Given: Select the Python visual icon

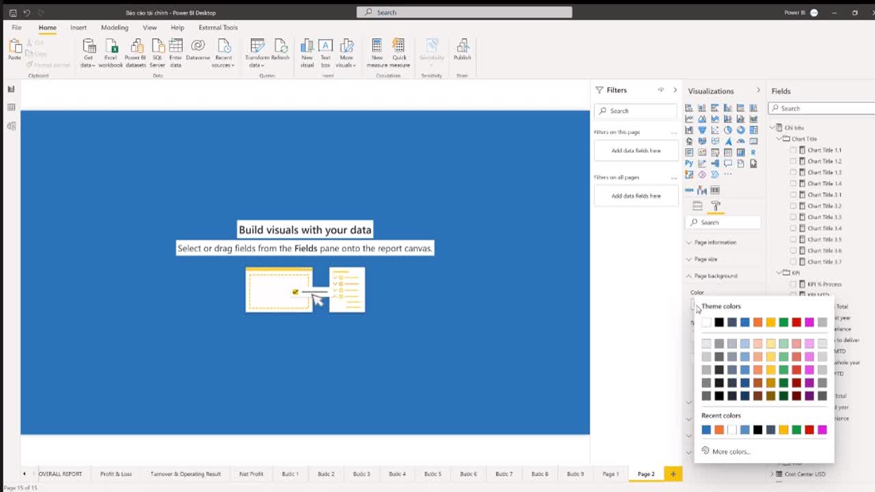Looking at the screenshot, I should [x=689, y=163].
